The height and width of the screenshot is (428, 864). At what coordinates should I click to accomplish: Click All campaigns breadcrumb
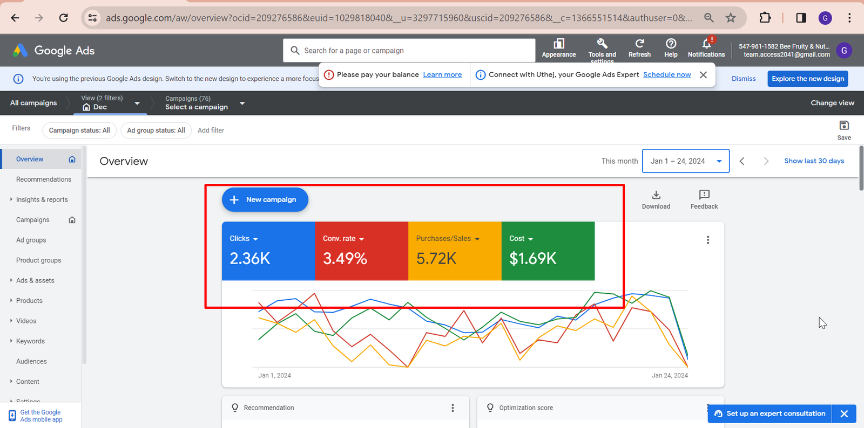point(33,103)
